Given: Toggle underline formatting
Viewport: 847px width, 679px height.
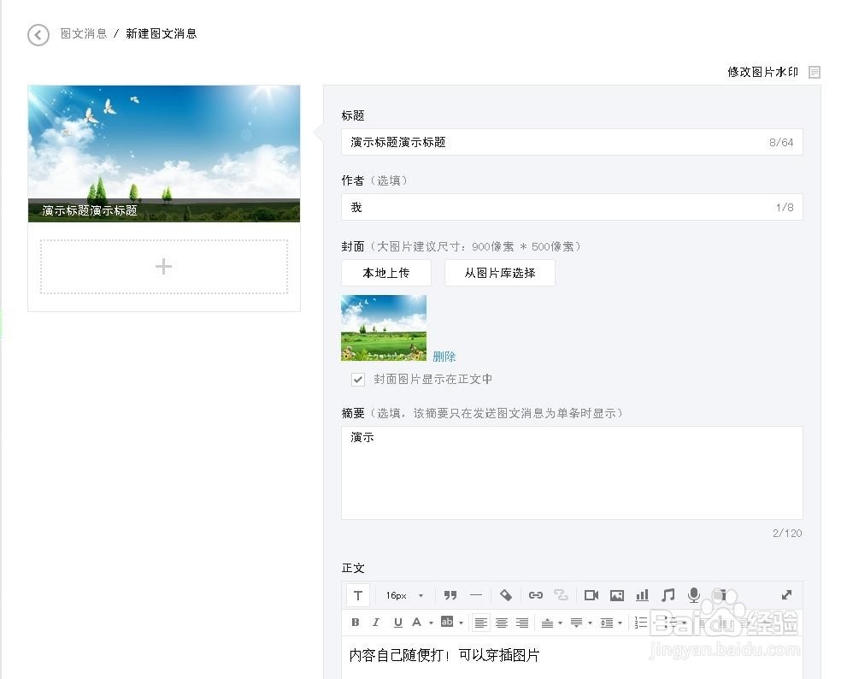Looking at the screenshot, I should (397, 623).
